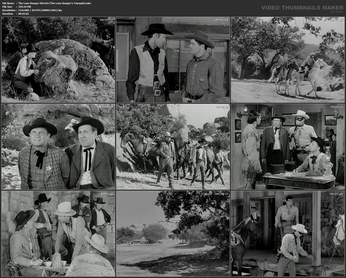Select the file name text ending in .mkv

click(x=55, y=3)
